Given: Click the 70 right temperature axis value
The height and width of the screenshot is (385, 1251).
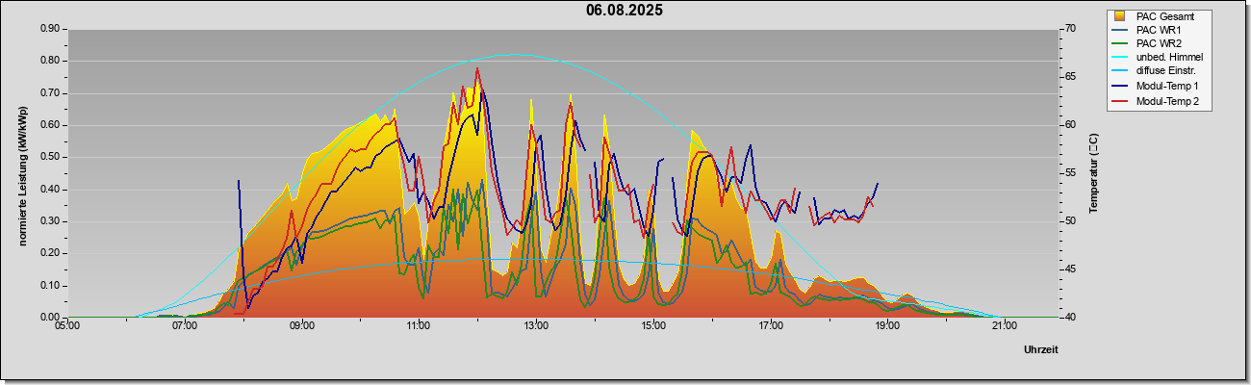Looking at the screenshot, I should pyautogui.click(x=1043, y=29).
